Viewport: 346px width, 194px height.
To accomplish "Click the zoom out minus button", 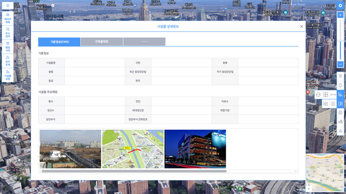I will coord(340,64).
